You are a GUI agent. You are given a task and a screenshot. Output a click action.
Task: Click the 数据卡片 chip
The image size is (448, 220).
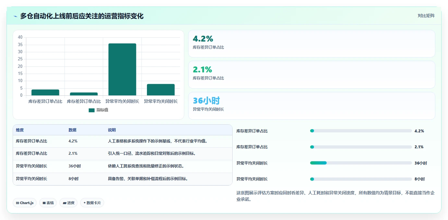tap(92, 203)
